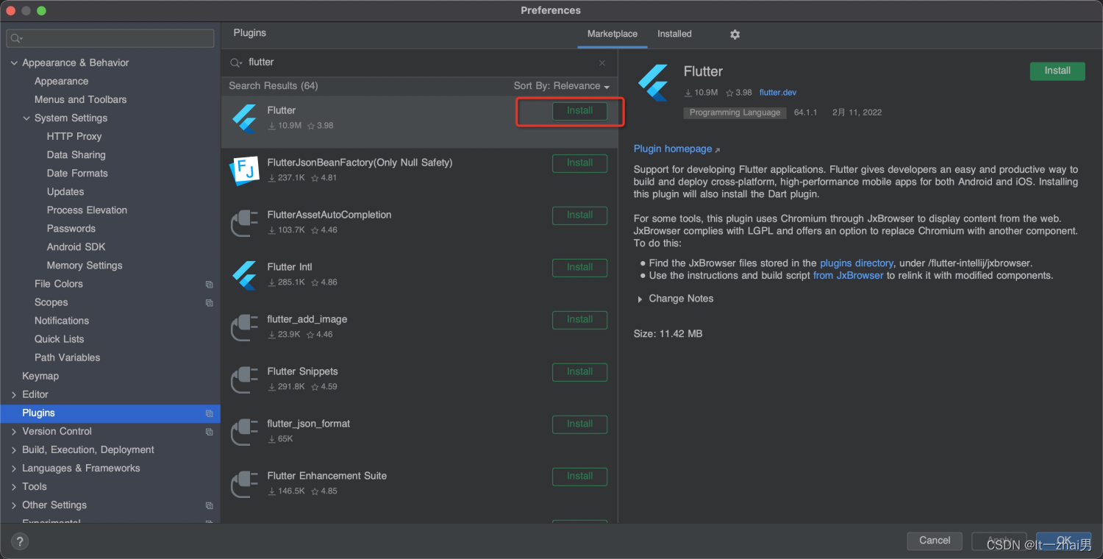Collapse the System Settings subtree

pos(26,118)
